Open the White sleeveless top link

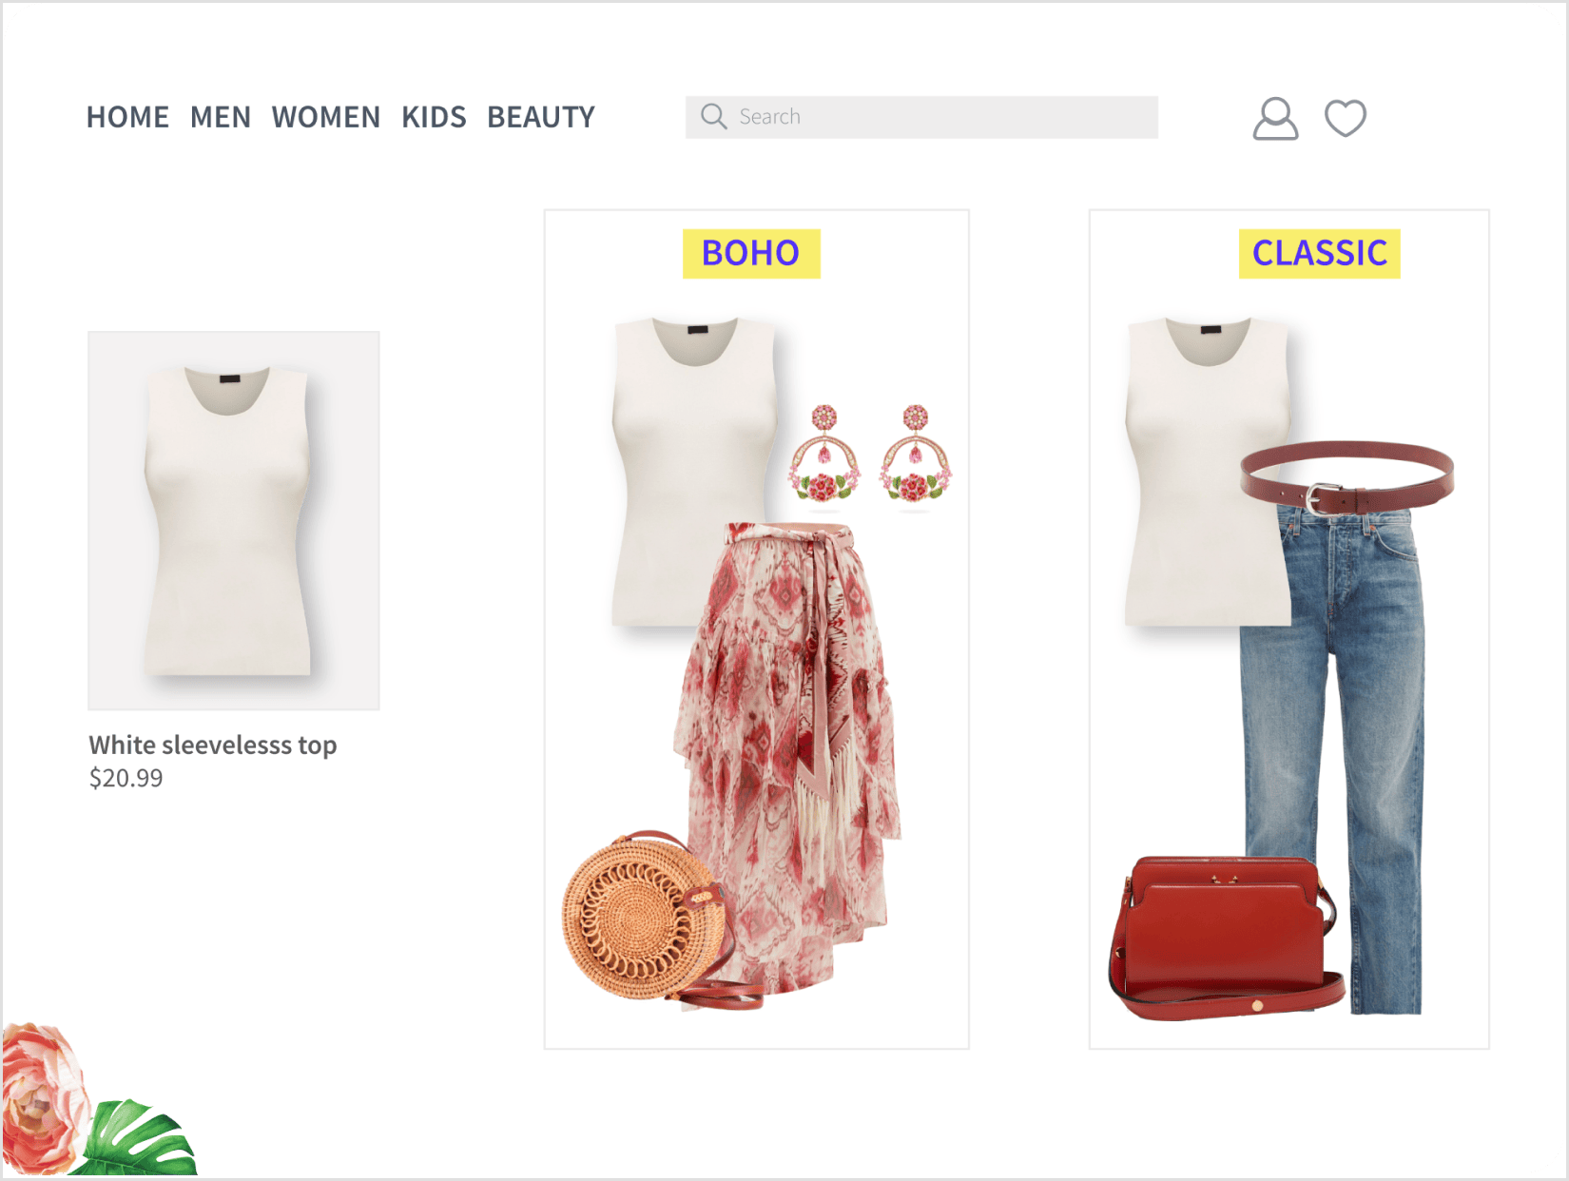click(x=213, y=745)
